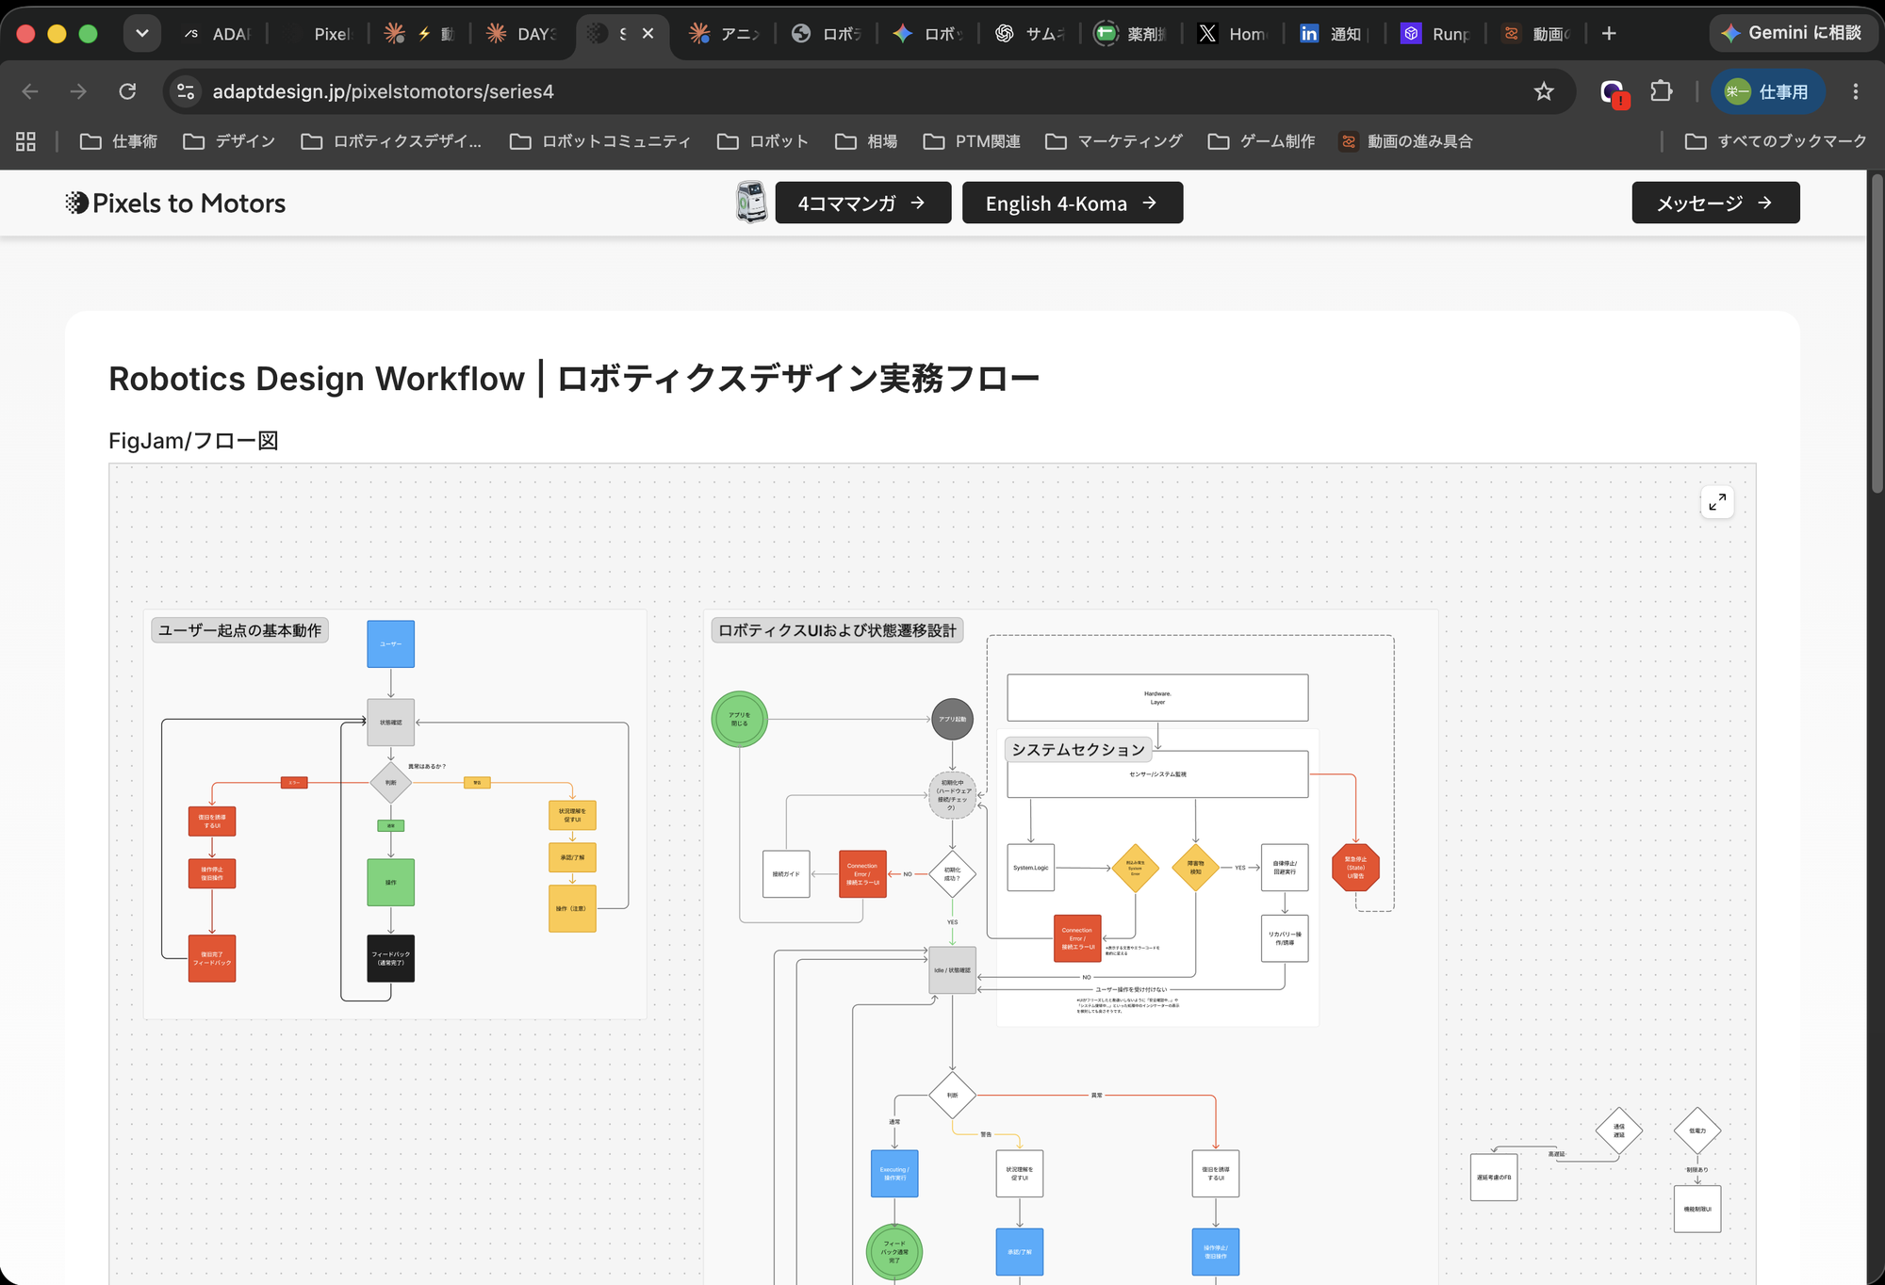Reload the current page
The width and height of the screenshot is (1885, 1285).
(127, 91)
